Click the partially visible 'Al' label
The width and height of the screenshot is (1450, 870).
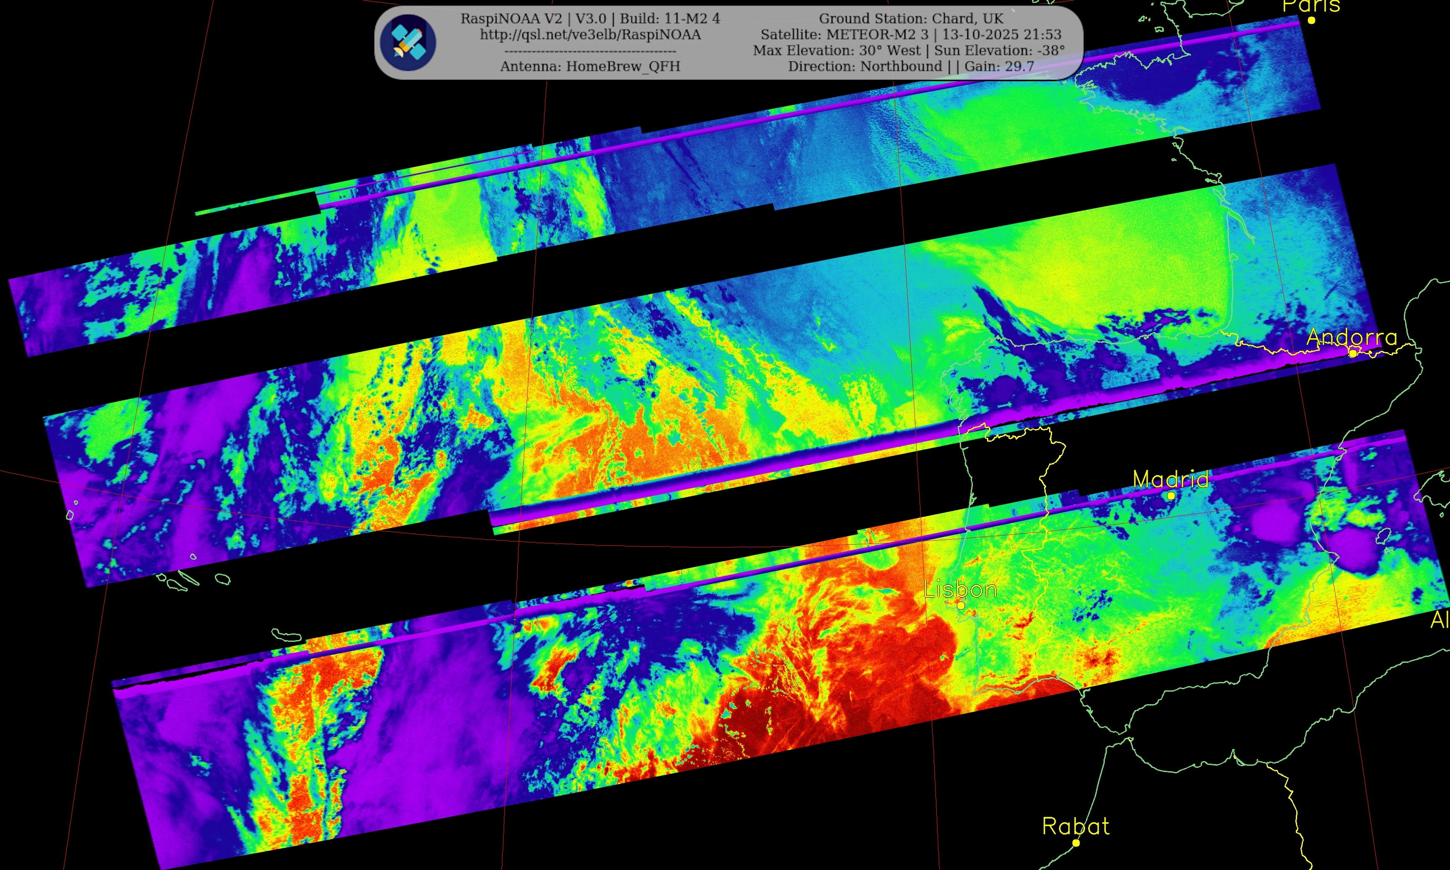coord(1439,620)
